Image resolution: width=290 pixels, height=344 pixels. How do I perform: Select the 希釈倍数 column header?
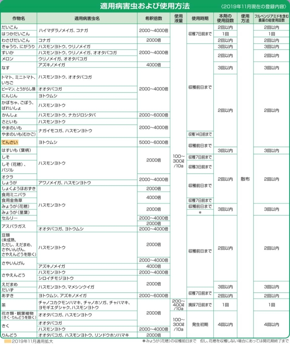[x=154, y=18]
